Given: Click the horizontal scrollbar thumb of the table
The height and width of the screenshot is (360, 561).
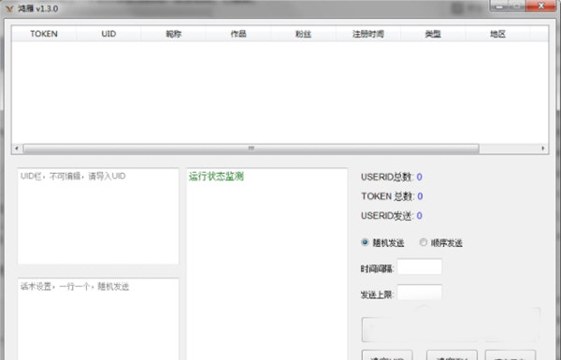Looking at the screenshot, I should [x=252, y=148].
